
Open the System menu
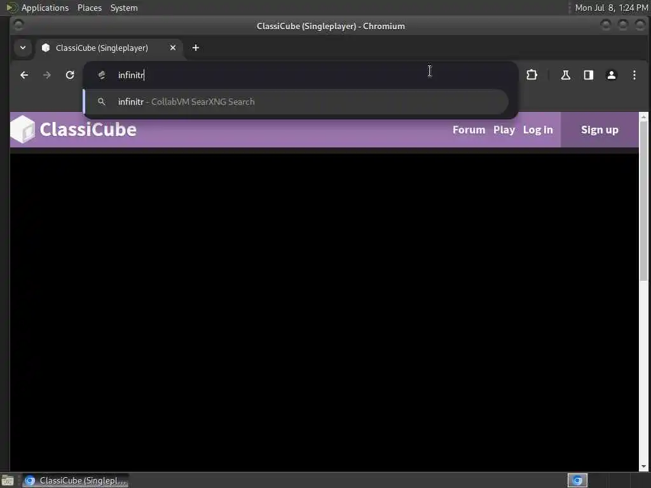(x=124, y=8)
